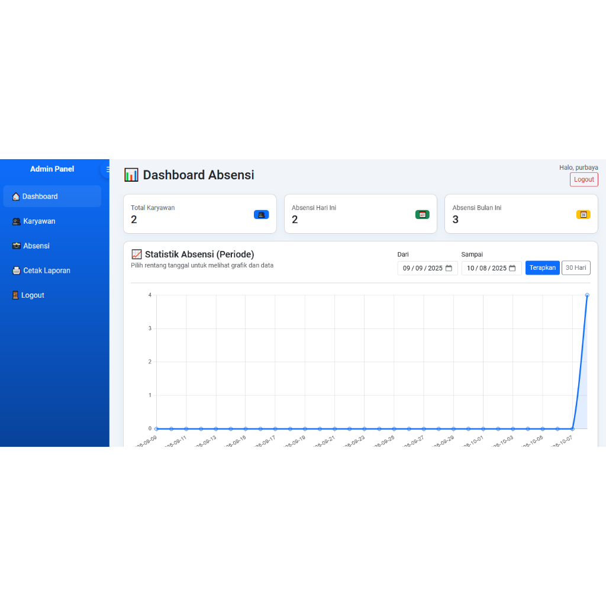Open the Absensi menu item
This screenshot has height=606, width=606.
52,246
